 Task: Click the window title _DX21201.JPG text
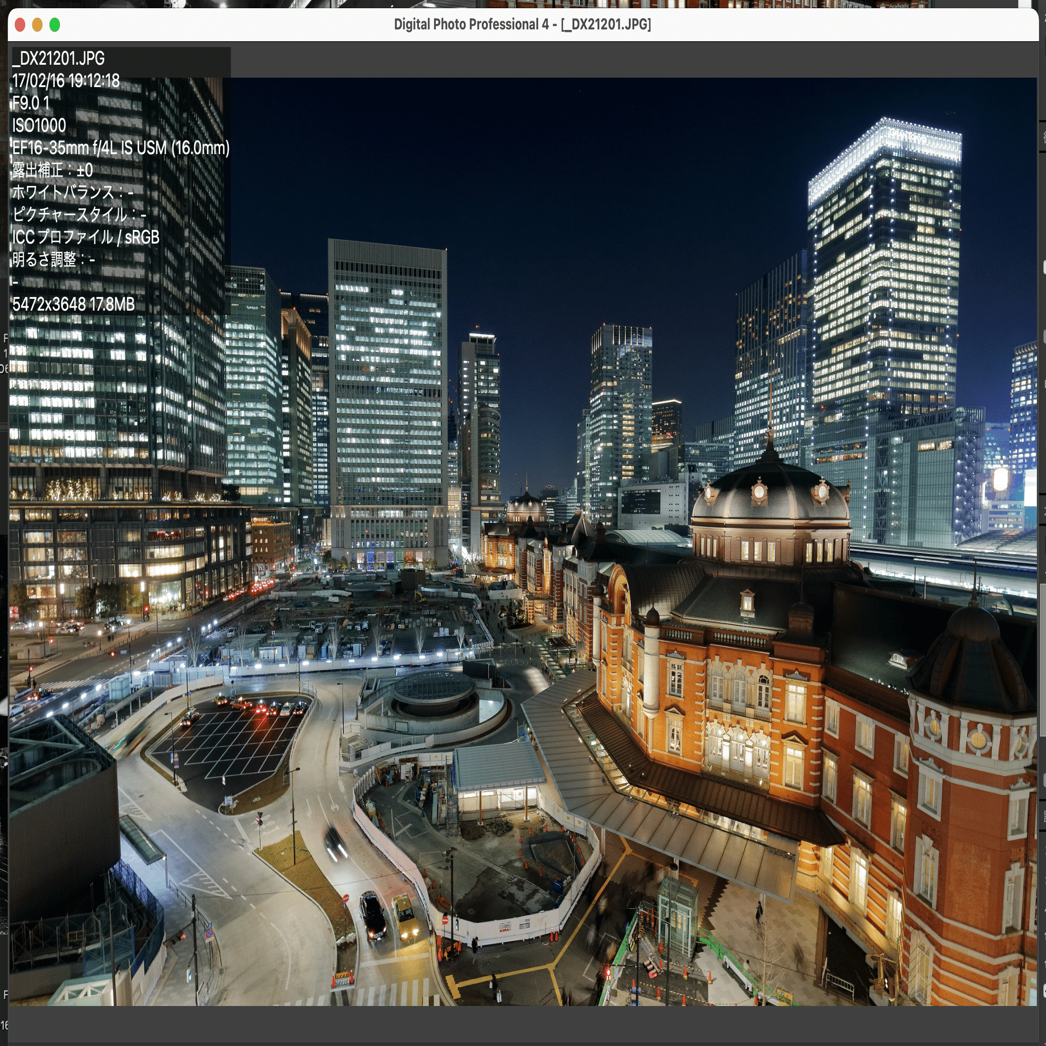(x=606, y=25)
